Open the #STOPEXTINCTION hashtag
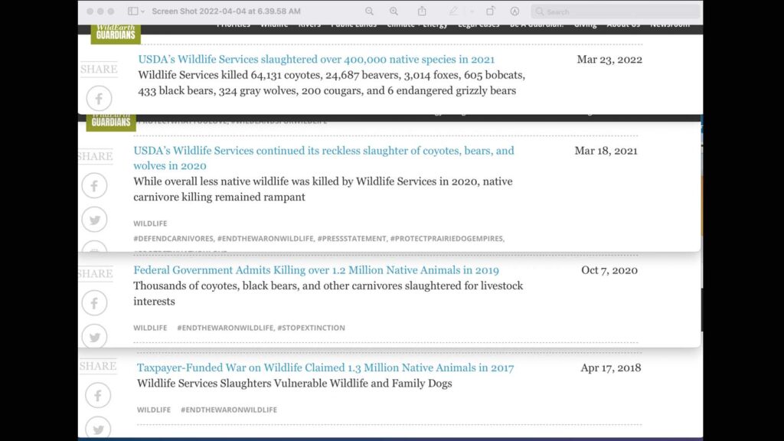Image resolution: width=784 pixels, height=441 pixels. [311, 328]
